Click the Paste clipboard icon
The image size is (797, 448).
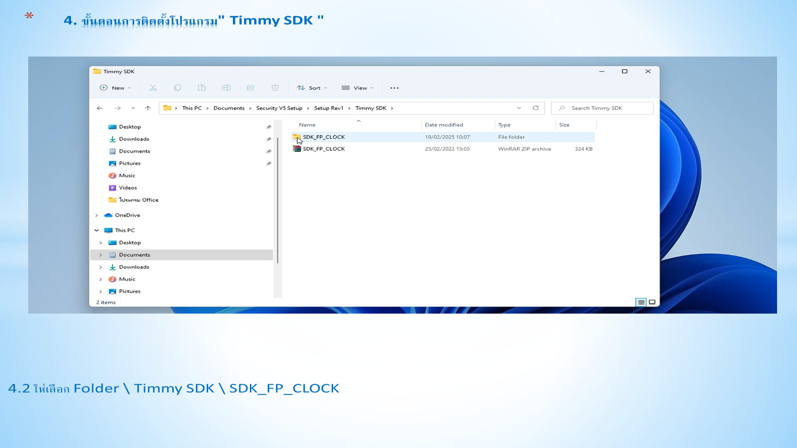[x=202, y=88]
